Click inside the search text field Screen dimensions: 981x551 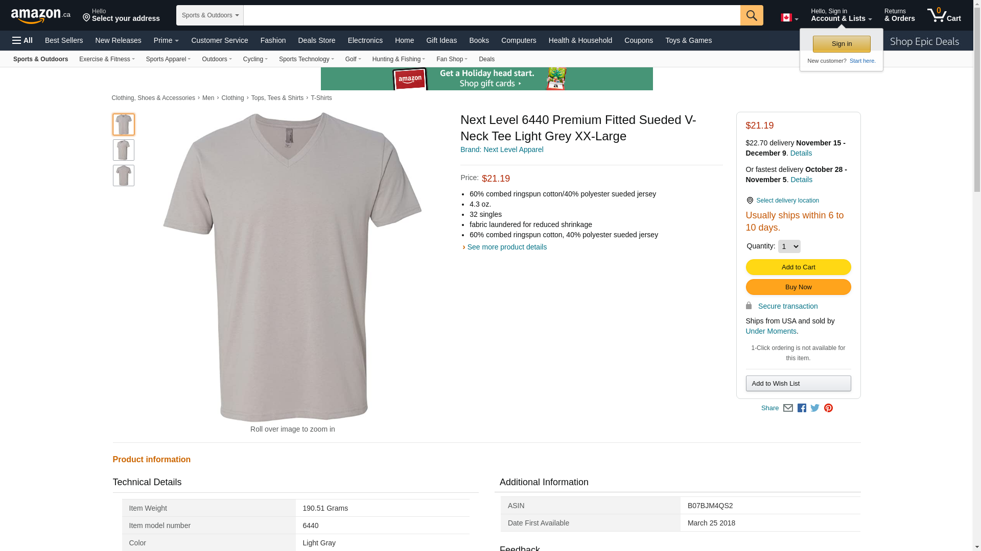[492, 15]
